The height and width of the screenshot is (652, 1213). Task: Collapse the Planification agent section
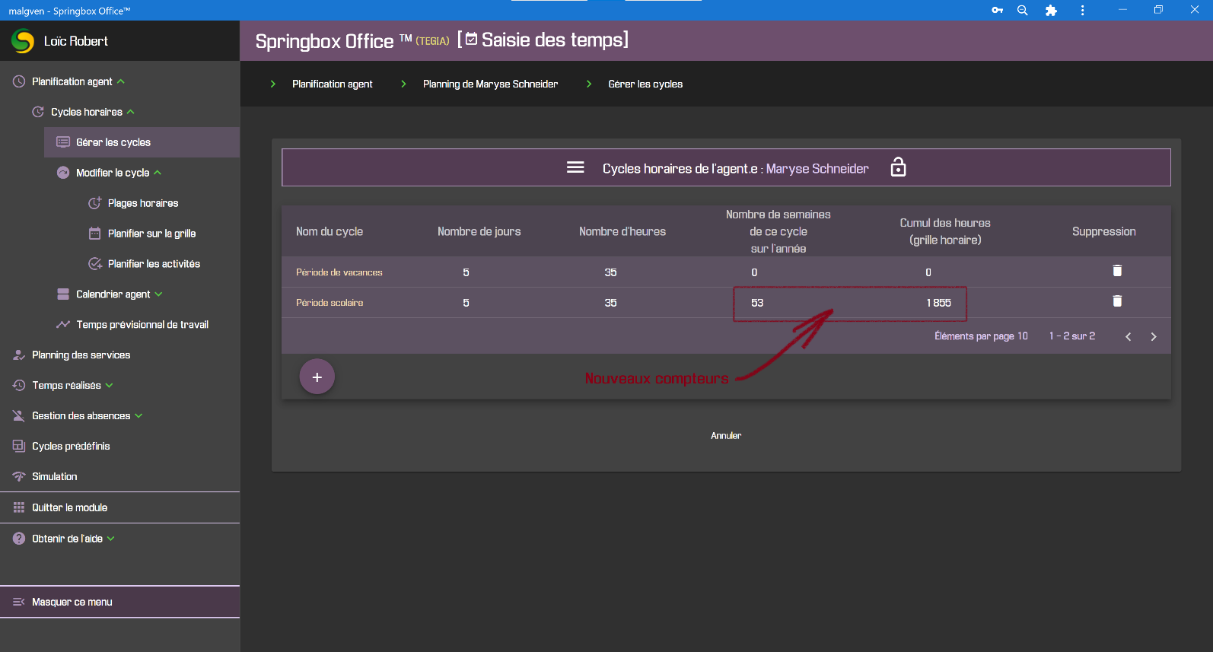click(x=121, y=81)
